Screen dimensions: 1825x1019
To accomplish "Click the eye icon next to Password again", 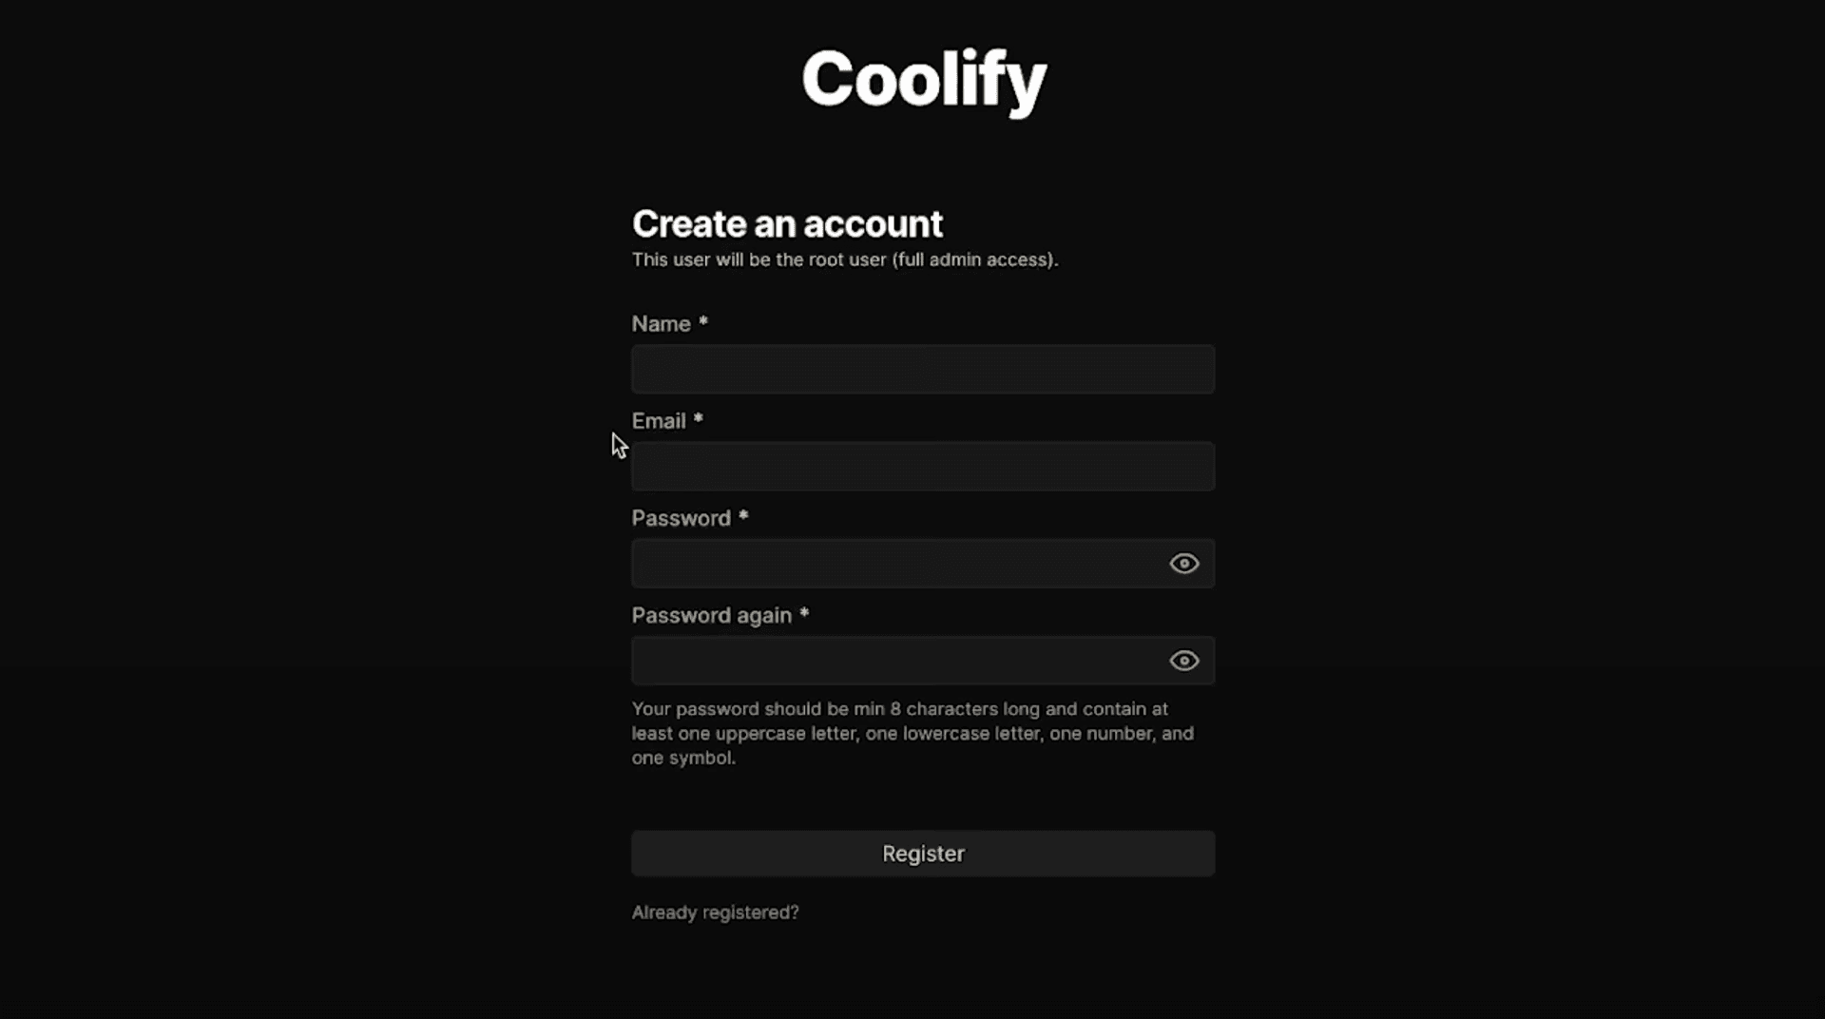I will (1183, 660).
